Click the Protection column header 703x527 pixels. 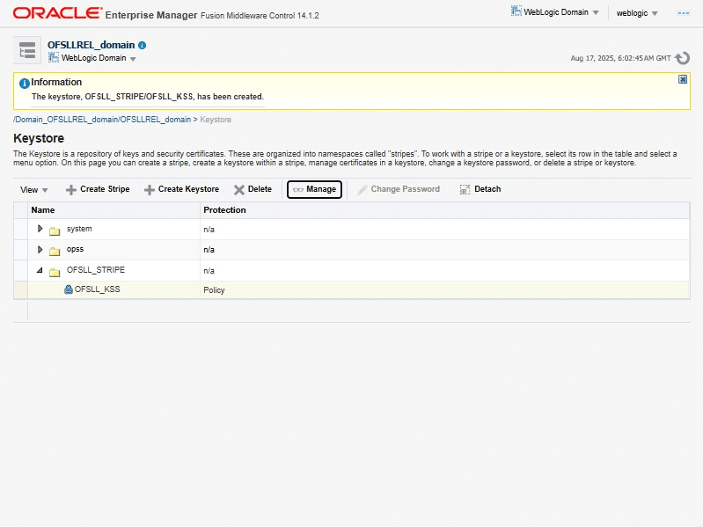(444, 210)
